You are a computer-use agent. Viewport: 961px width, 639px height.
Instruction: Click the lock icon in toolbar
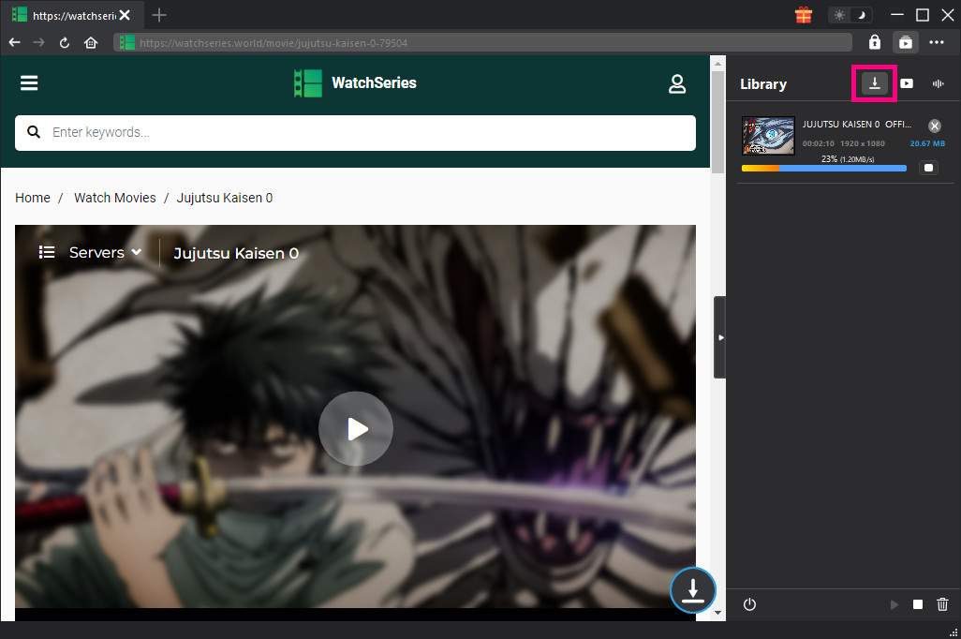point(875,42)
